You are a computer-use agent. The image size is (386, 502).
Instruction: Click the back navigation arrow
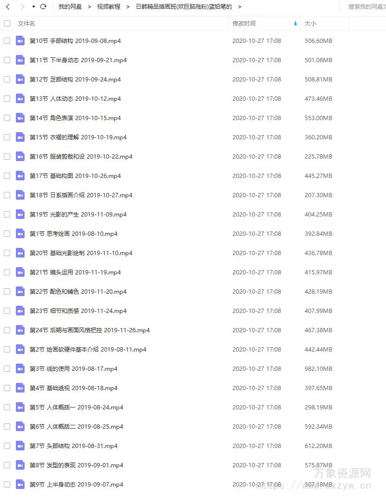(8, 7)
